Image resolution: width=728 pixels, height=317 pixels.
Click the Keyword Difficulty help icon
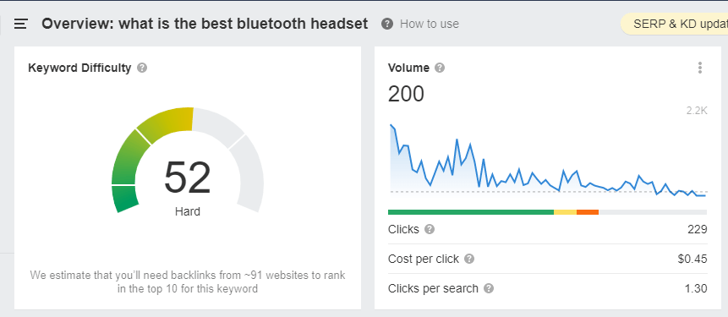pyautogui.click(x=142, y=68)
